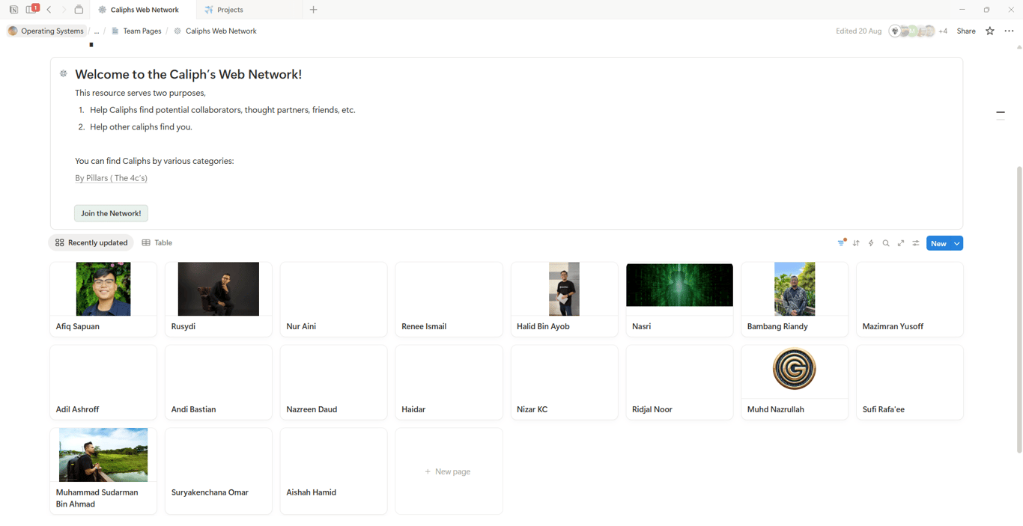The image size is (1023, 526).
Task: Click the Welcome to the Caliph's Web Network! heading
Action: tap(189, 74)
